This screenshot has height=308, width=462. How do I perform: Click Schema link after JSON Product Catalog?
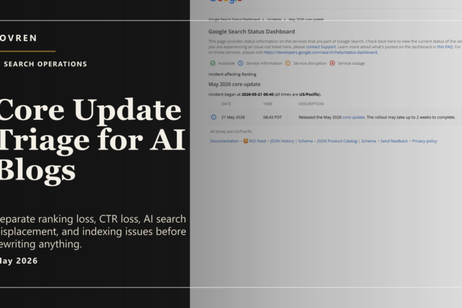(368, 141)
